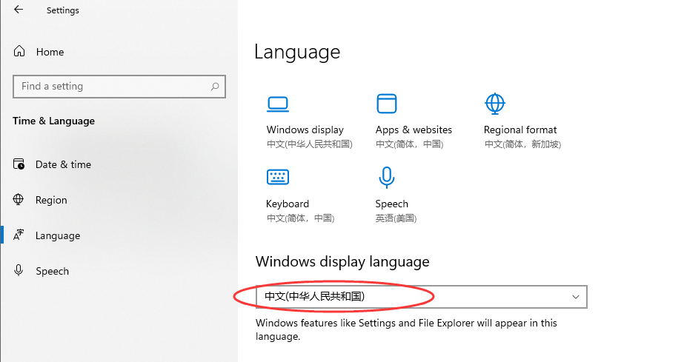This screenshot has width=684, height=362.
Task: Click the Language character icon in sidebar
Action: pyautogui.click(x=19, y=235)
